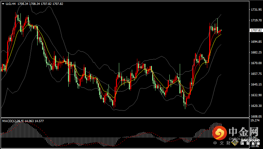Click the 1620.30 price axis label
The width and height of the screenshot is (263, 149).
[256, 106]
